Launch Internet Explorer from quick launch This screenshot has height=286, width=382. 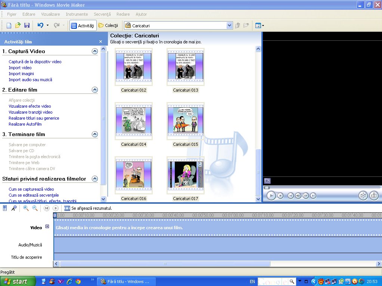pos(70,282)
